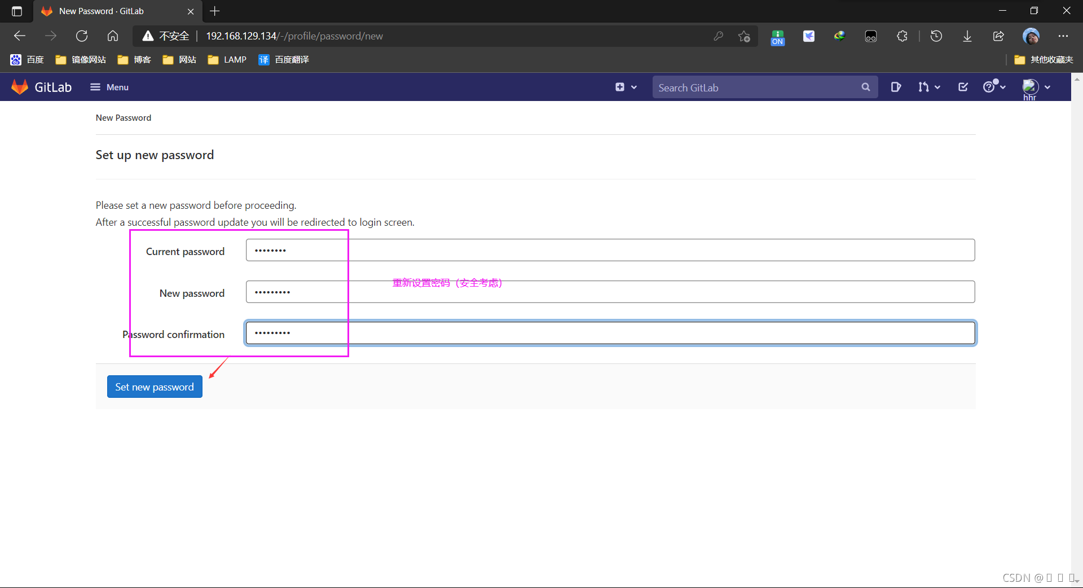Open the 百度翻译 bookmark
This screenshot has height=588, width=1083.
tap(284, 59)
